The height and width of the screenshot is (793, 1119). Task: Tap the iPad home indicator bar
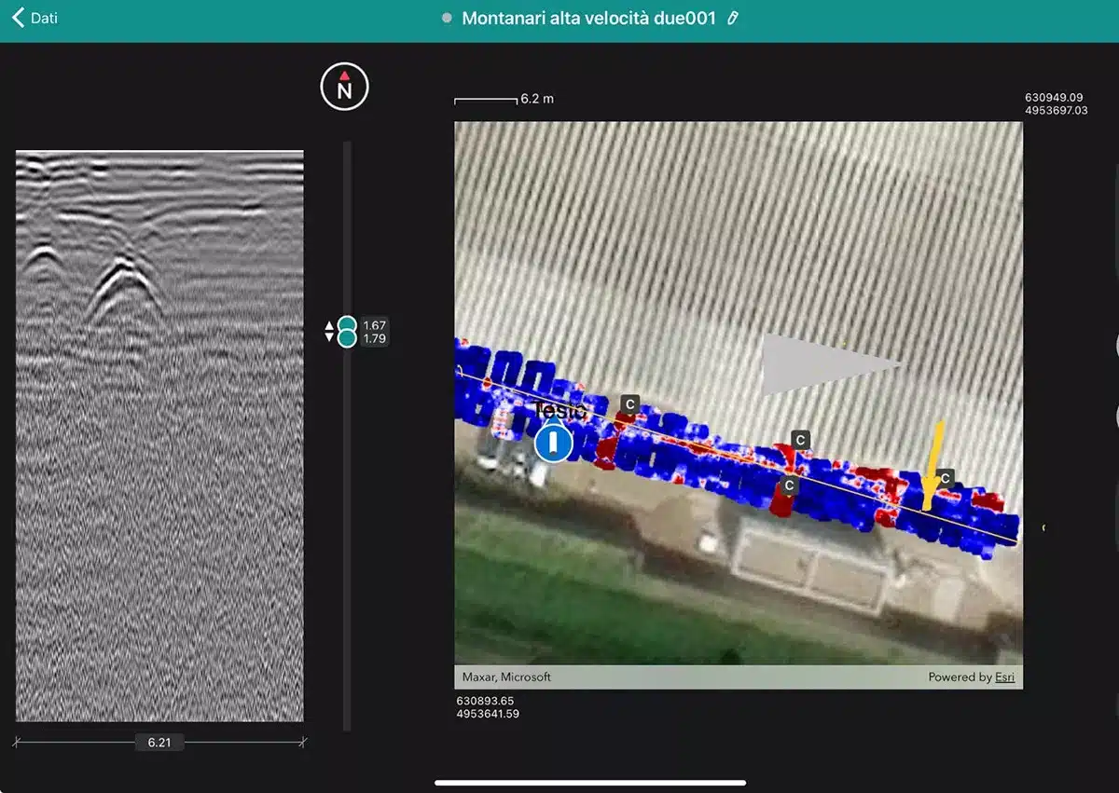point(589,783)
